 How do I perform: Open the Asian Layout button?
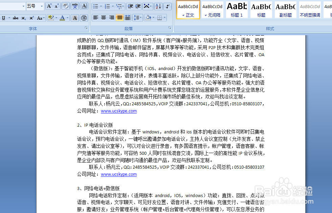coord(148,6)
